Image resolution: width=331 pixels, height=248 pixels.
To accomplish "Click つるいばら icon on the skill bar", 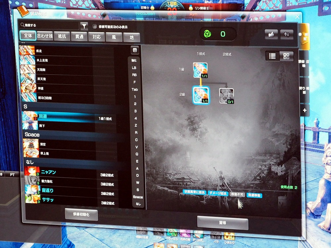I will pos(172,233).
